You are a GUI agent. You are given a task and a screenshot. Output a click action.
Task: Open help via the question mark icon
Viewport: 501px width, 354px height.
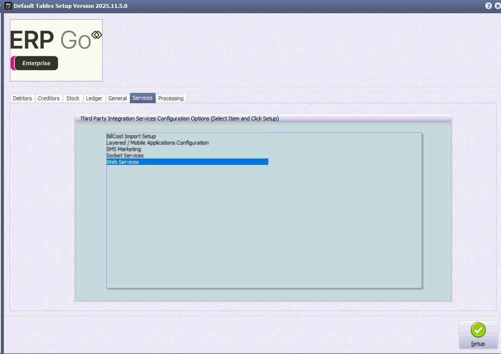tap(488, 6)
